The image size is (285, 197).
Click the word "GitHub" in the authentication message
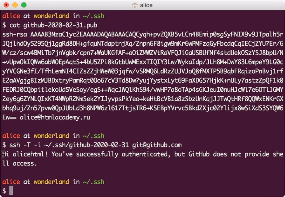198,154
